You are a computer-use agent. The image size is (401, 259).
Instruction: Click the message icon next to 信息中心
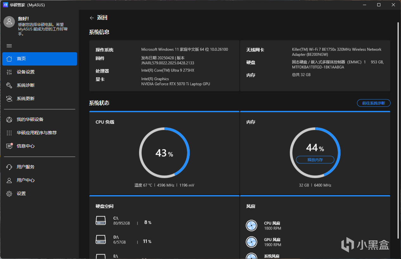coord(9,146)
